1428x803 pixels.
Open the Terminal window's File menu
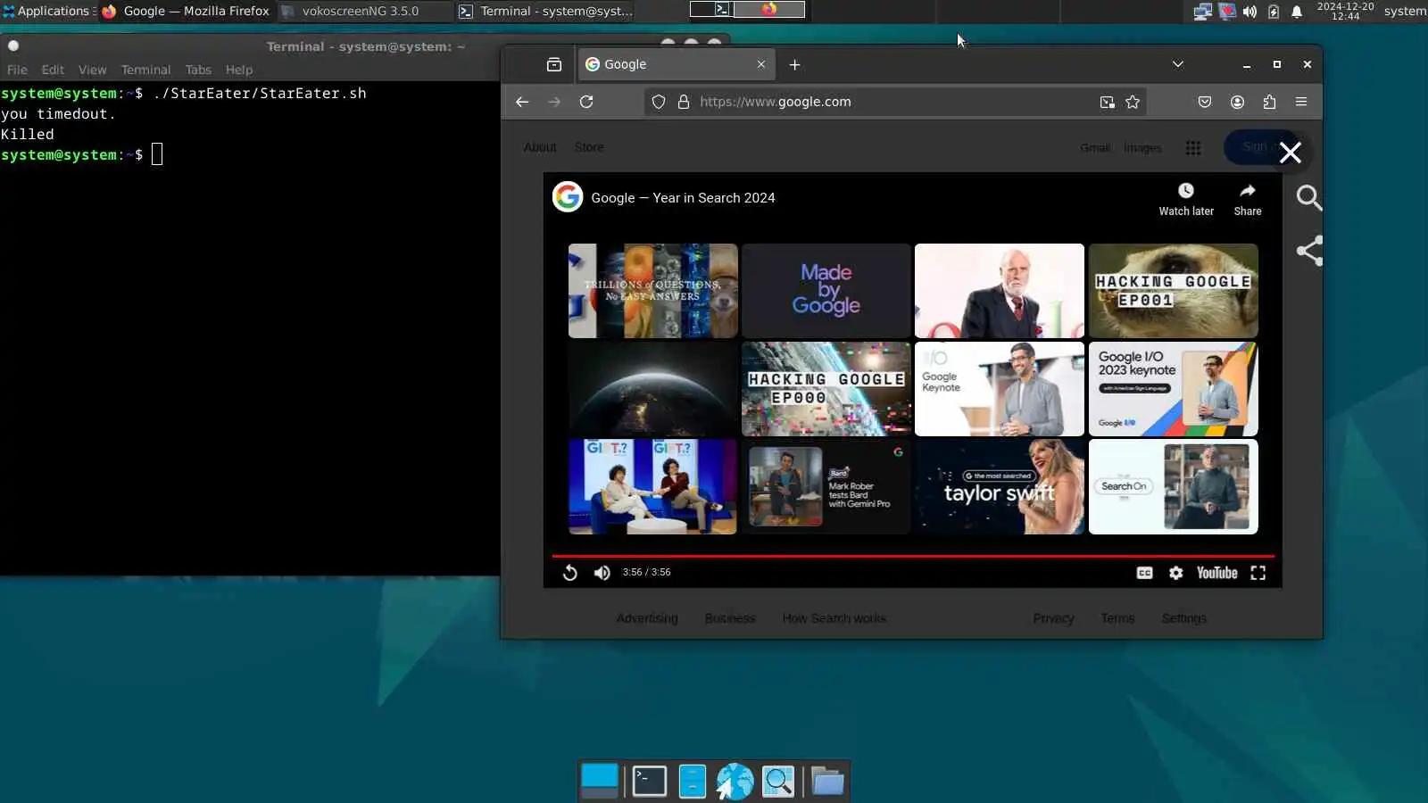(x=17, y=70)
